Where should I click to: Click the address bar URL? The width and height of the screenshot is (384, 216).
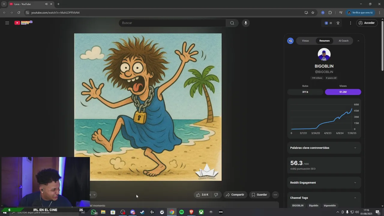click(x=55, y=13)
